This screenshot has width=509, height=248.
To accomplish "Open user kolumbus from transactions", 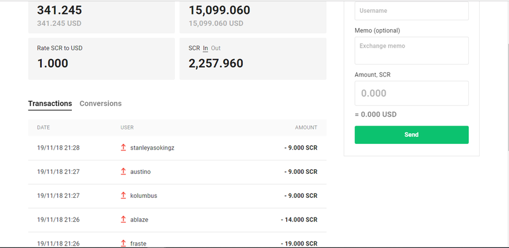I will pyautogui.click(x=144, y=195).
